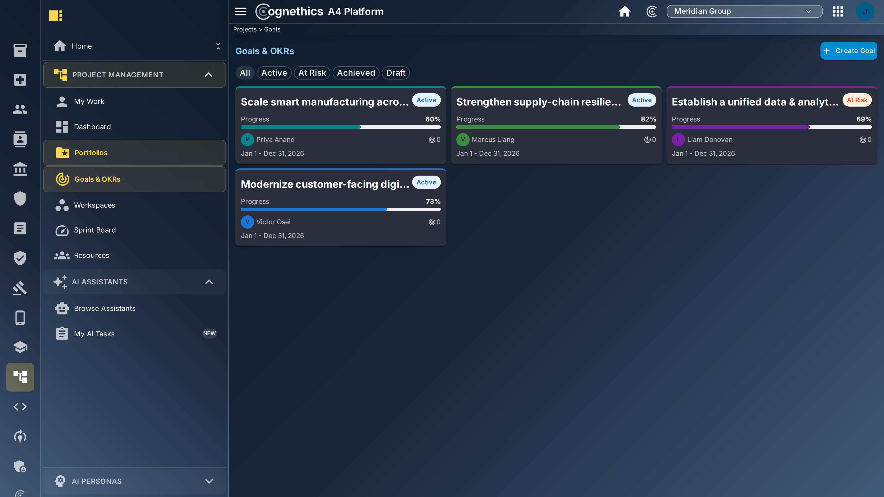Open the graduation cap learning icon
This screenshot has height=497, width=884.
20,347
